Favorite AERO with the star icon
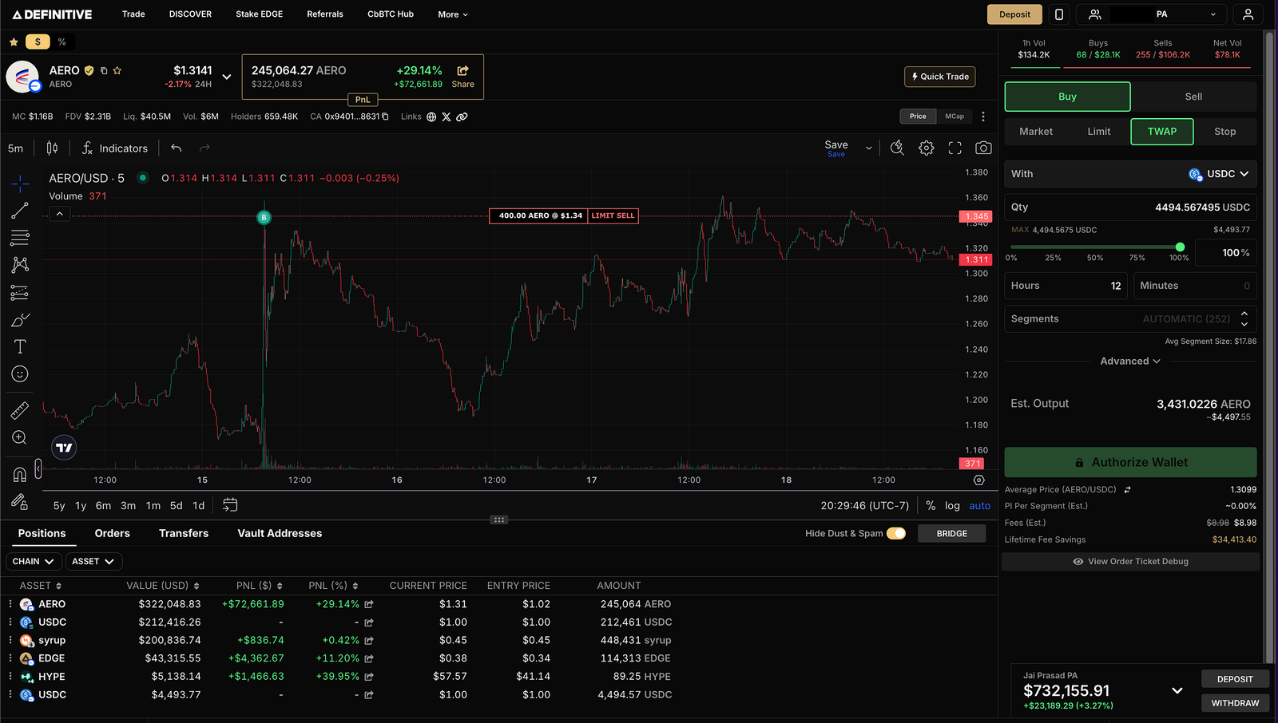The image size is (1278, 723). (117, 70)
